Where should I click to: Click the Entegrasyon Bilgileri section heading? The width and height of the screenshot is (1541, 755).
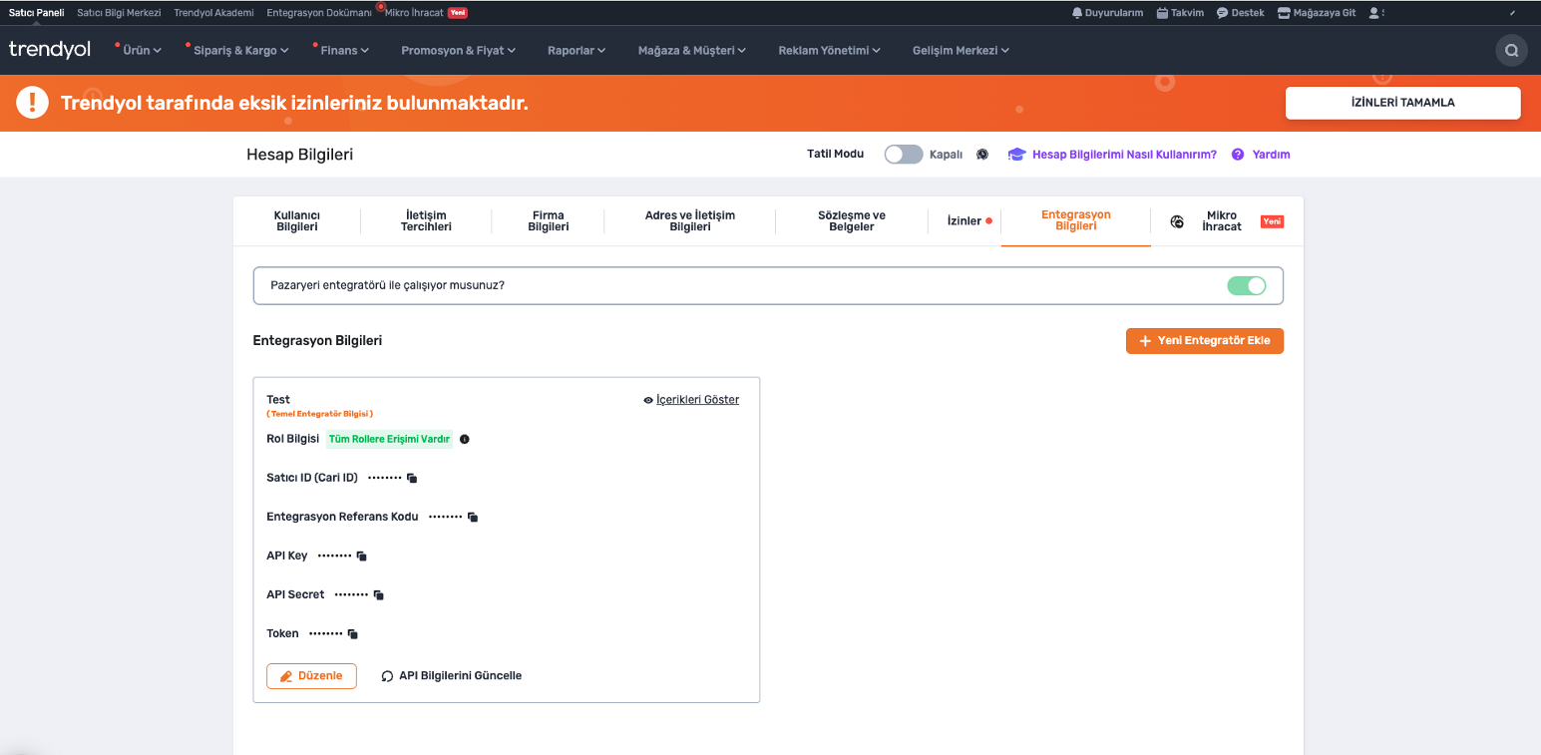click(317, 341)
